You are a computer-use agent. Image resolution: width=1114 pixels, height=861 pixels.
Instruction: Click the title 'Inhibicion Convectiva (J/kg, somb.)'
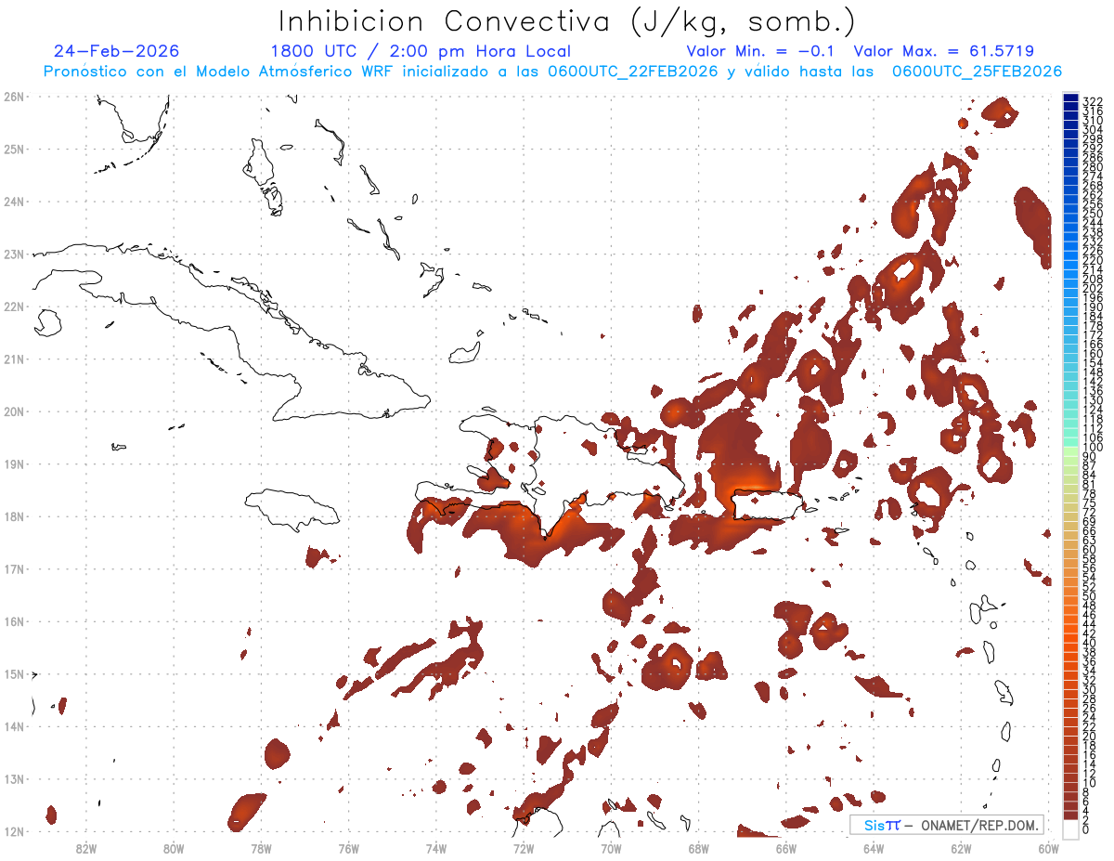click(x=567, y=22)
